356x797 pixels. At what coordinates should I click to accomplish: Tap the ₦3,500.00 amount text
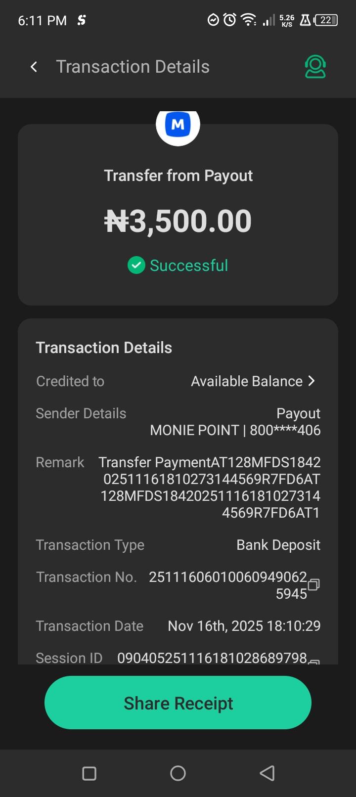point(178,221)
